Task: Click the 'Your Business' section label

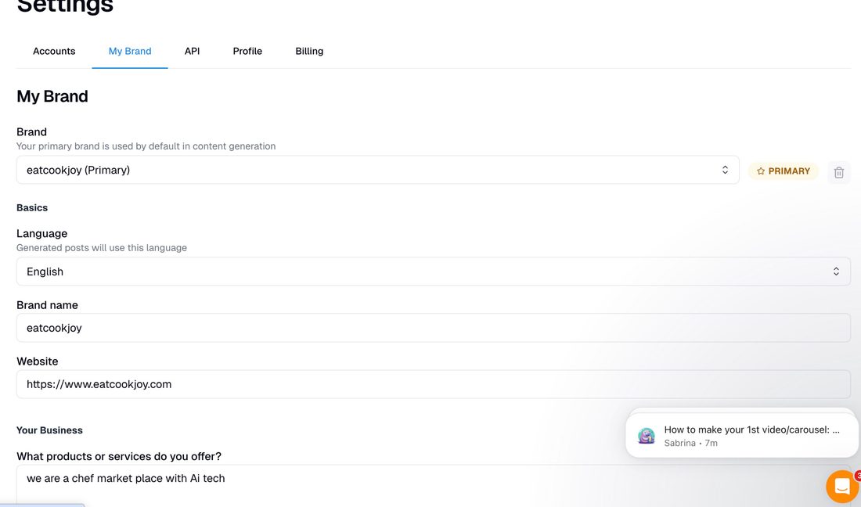Action: pyautogui.click(x=49, y=430)
